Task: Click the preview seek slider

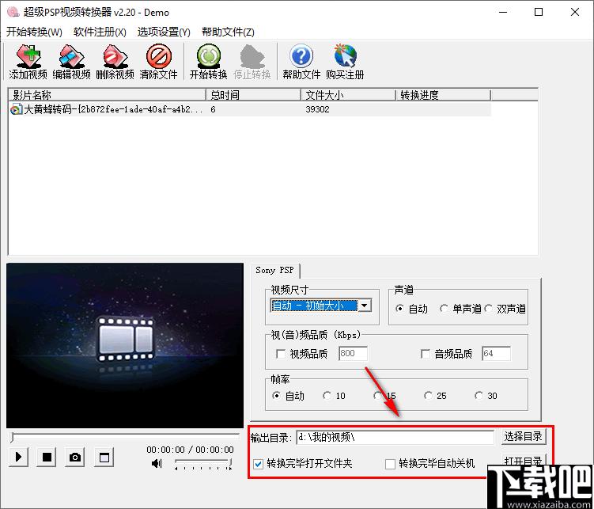Action: (125, 437)
